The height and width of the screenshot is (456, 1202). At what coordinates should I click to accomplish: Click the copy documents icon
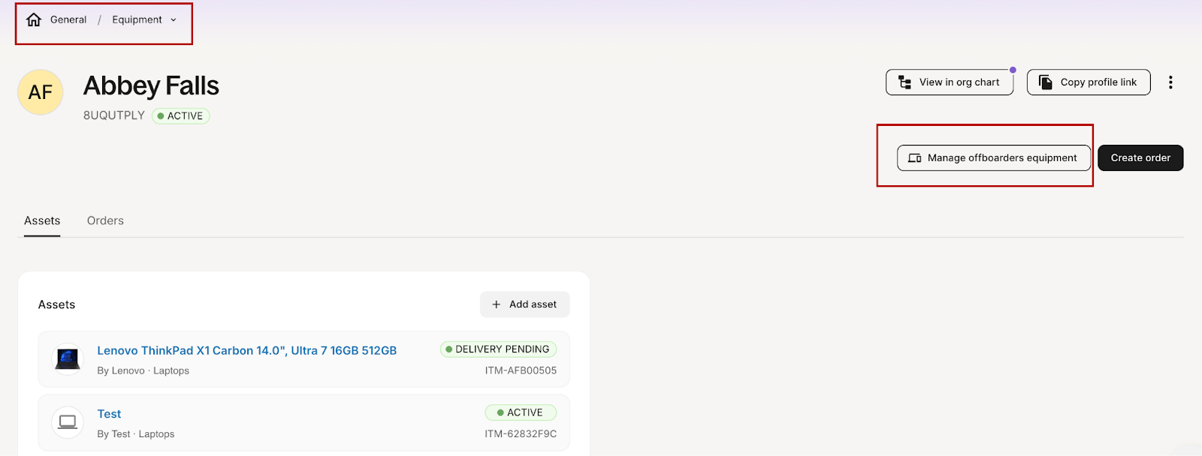click(1045, 82)
